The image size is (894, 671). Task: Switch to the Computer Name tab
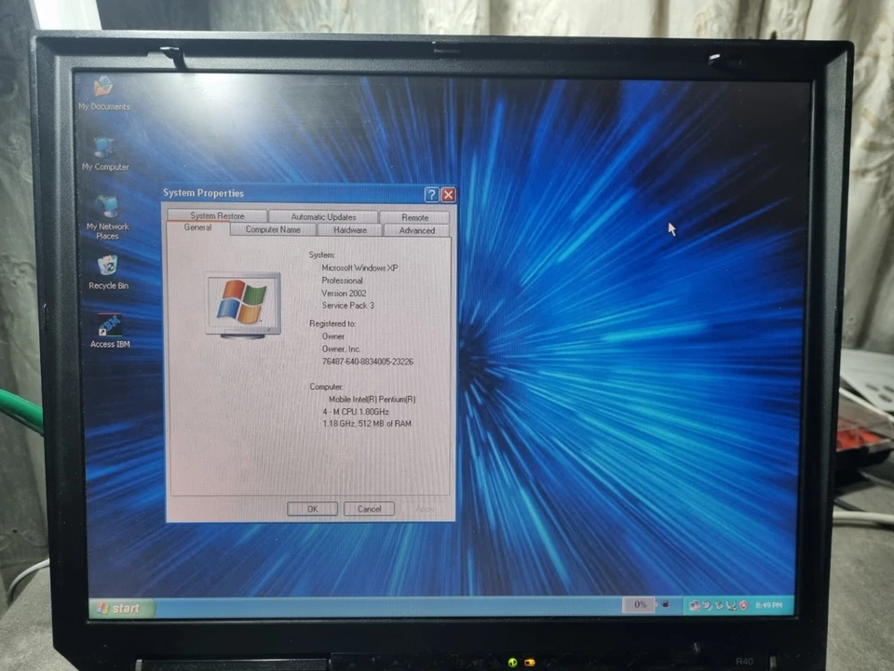pos(272,229)
